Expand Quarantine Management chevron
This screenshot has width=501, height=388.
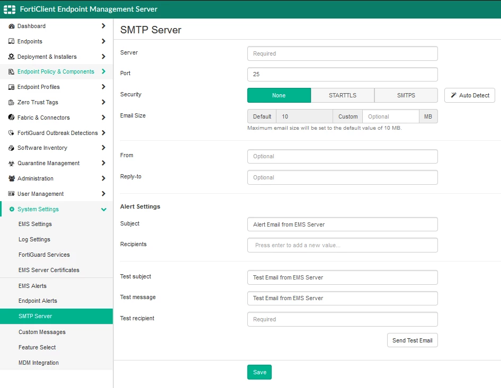pos(103,163)
